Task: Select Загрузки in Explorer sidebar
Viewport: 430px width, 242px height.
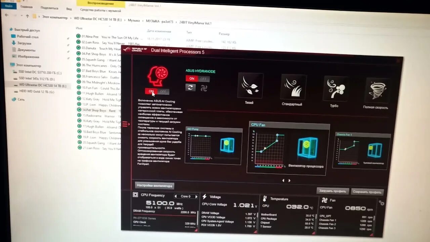Action: (21, 43)
